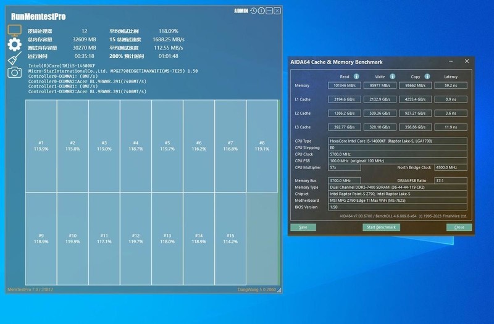The image size is (494, 324).
Task: Click the Close button in AIDA64
Action: pos(459,227)
